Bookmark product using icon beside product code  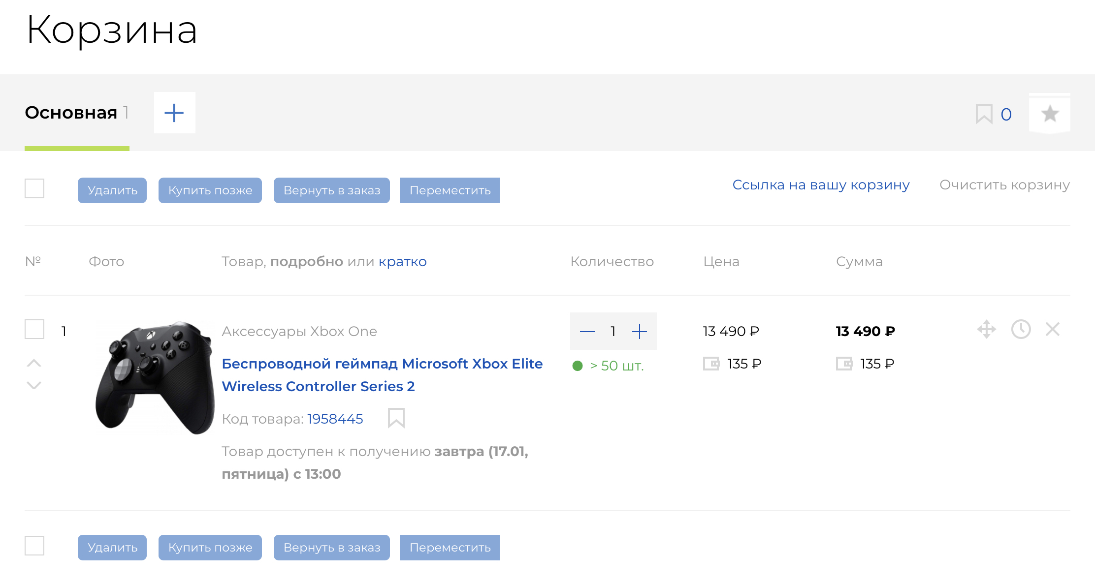pos(396,418)
